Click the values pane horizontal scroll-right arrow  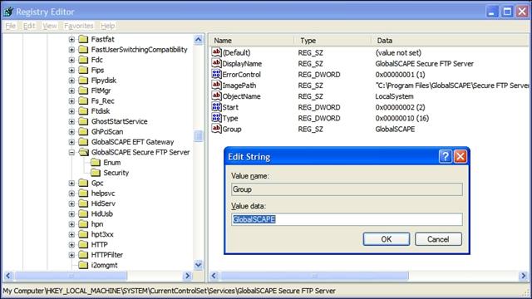(523, 276)
